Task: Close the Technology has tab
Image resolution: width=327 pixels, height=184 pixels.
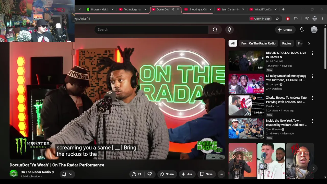Action: pyautogui.click(x=145, y=9)
